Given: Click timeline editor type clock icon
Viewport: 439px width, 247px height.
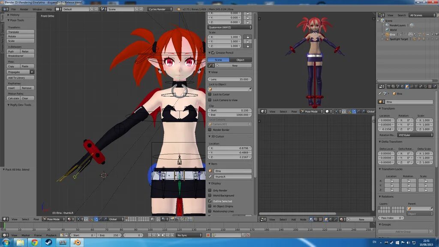Looking at the screenshot, I should 5,235.
